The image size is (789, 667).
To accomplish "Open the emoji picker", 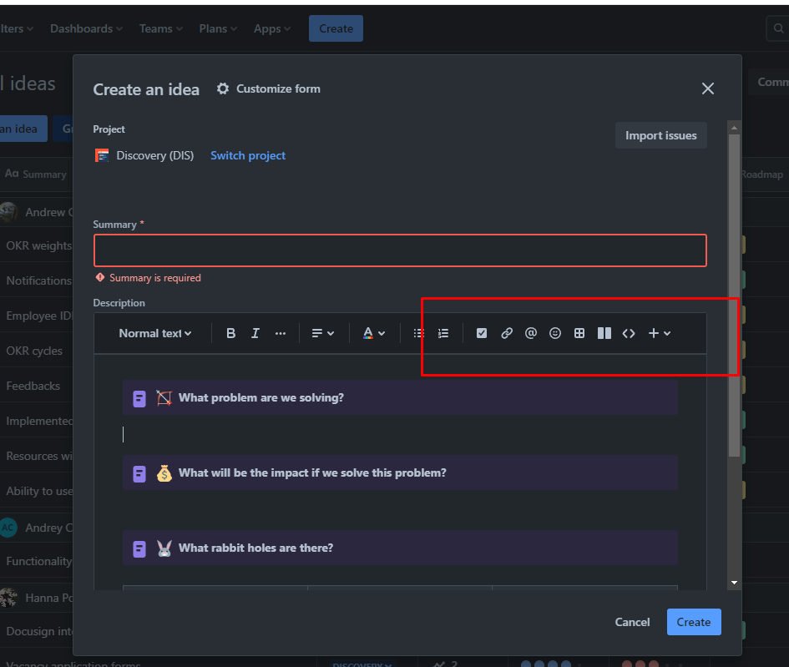I will click(555, 333).
